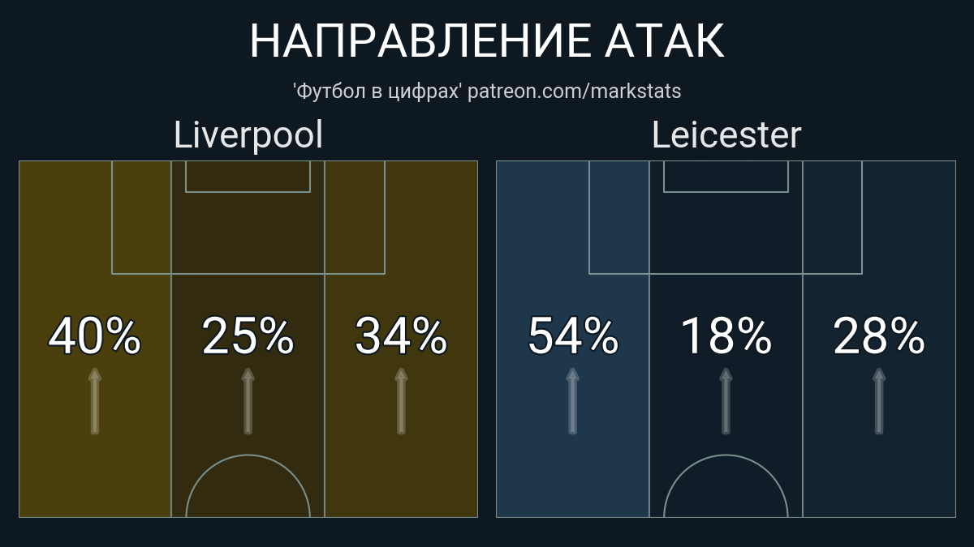
Task: Open the patreon.com/markstats link
Action: coord(575,92)
